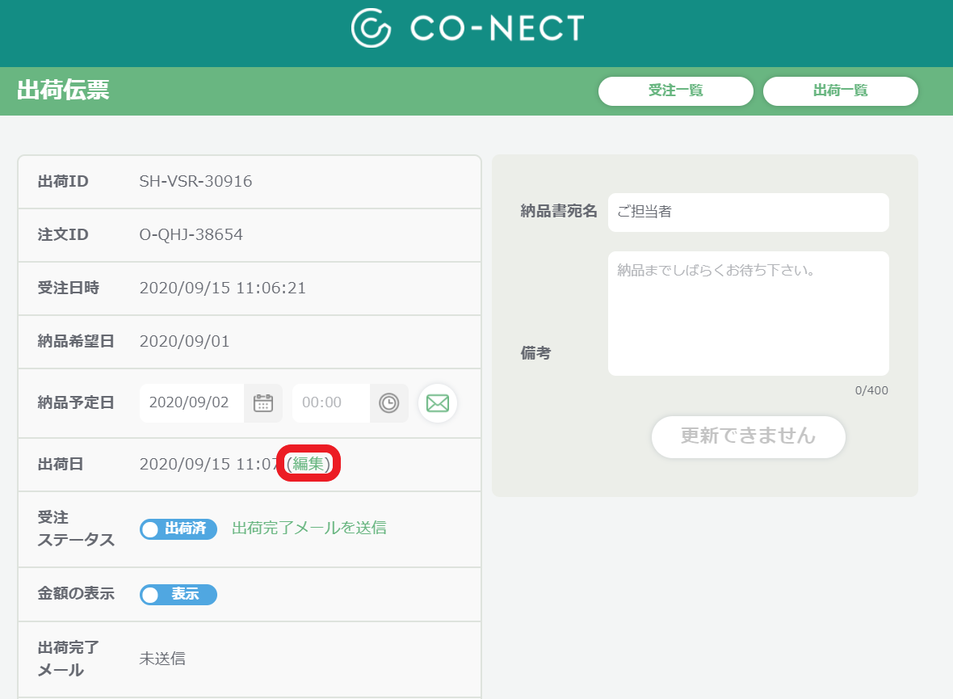Click the 注文ID value O-QHJ-38654
Screen dimensions: 953x699
pos(191,235)
